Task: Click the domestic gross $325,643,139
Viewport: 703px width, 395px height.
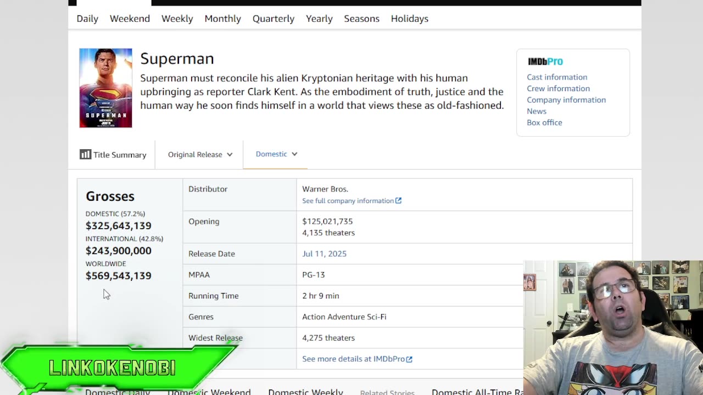Action: click(118, 225)
